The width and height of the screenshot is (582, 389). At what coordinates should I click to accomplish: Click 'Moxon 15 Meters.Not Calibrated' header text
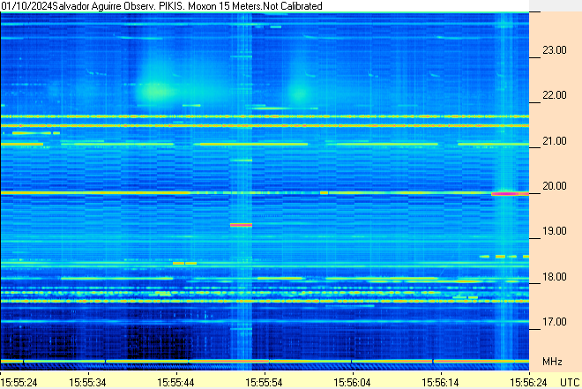pyautogui.click(x=255, y=6)
